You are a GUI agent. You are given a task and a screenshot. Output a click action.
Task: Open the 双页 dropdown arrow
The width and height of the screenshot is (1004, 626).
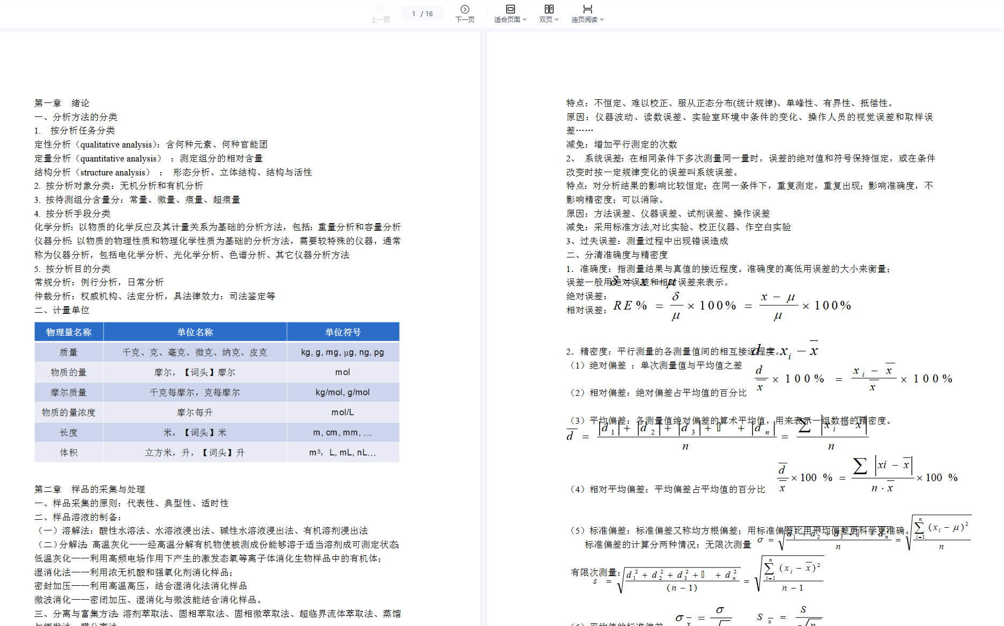[557, 20]
